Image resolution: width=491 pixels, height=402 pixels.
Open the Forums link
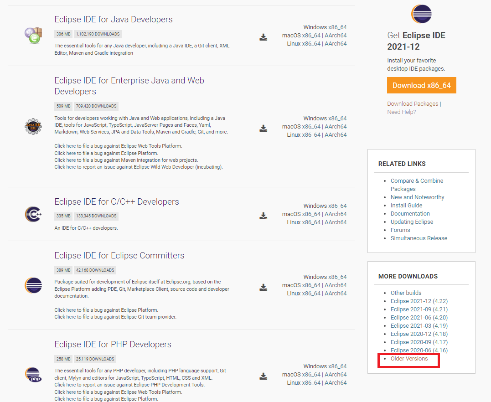pos(400,230)
